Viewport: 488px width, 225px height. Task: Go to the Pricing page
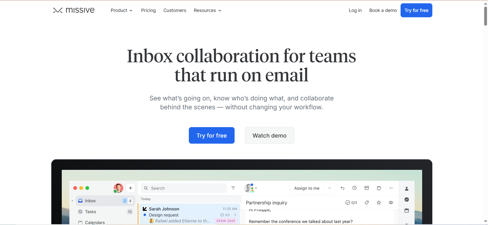pos(148,10)
